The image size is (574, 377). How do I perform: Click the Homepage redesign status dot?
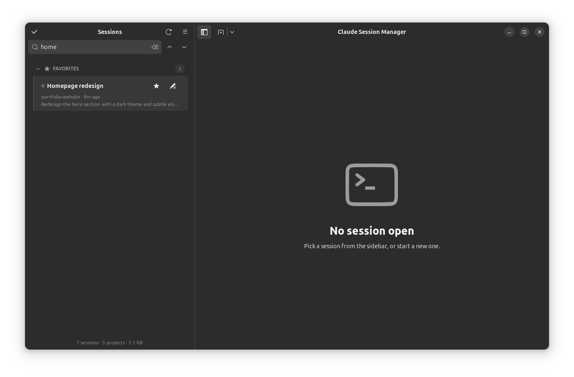tap(43, 86)
